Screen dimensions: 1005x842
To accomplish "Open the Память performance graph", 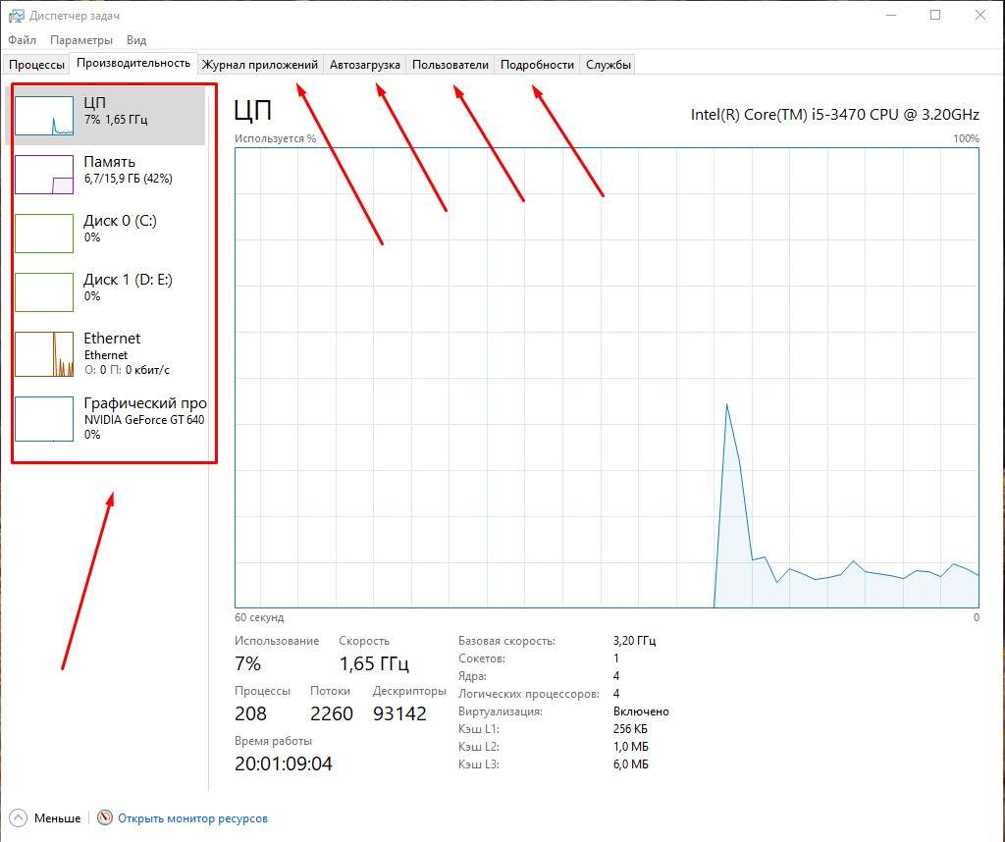I will point(108,171).
